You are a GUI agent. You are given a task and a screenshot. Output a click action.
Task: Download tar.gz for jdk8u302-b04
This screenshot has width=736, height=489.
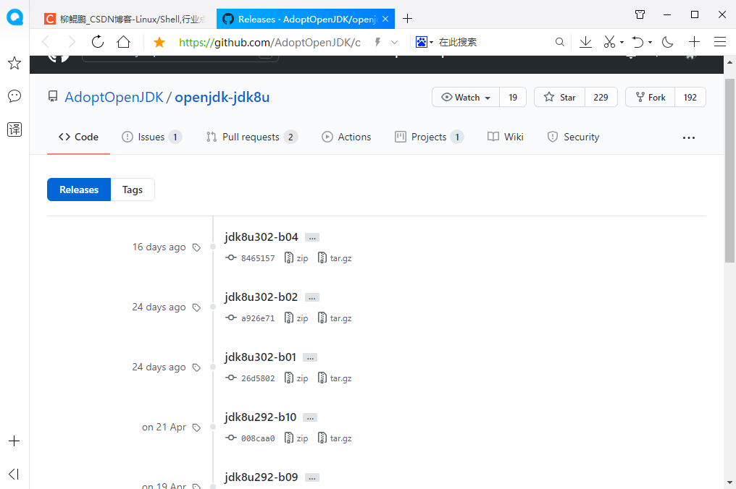pos(335,258)
